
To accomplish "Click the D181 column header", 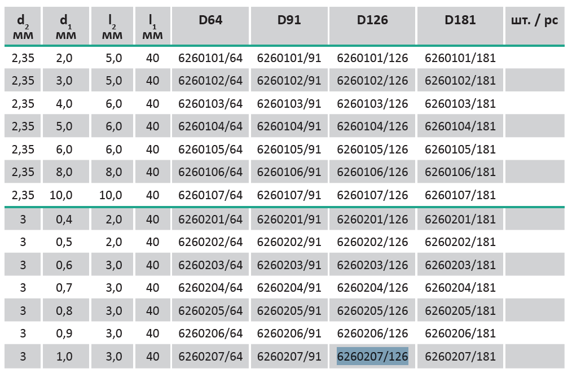I will (460, 20).
